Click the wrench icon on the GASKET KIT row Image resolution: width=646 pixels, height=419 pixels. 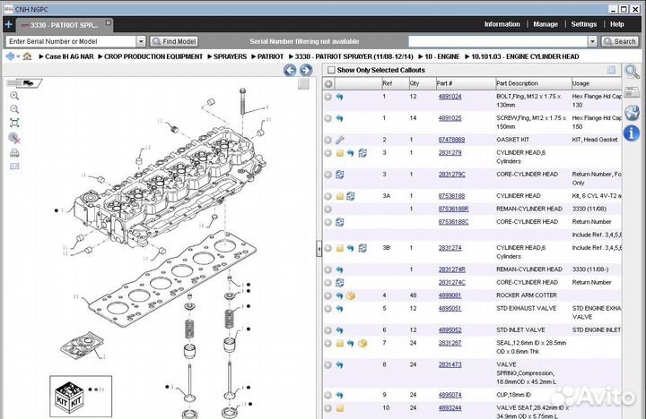tap(340, 140)
